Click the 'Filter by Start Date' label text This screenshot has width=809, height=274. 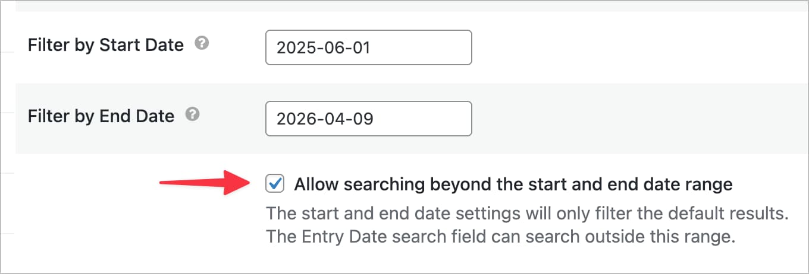tap(106, 44)
